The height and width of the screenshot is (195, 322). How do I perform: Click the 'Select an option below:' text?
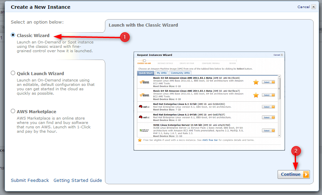click(37, 22)
